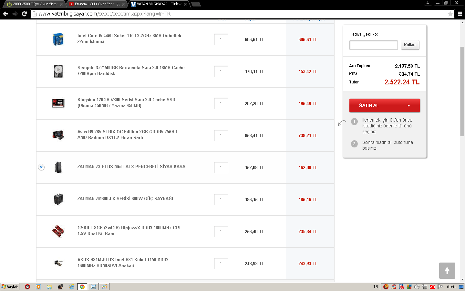465x291 pixels.
Task: Click the Asus R9 285 graphics card thumbnail
Action: (58, 135)
